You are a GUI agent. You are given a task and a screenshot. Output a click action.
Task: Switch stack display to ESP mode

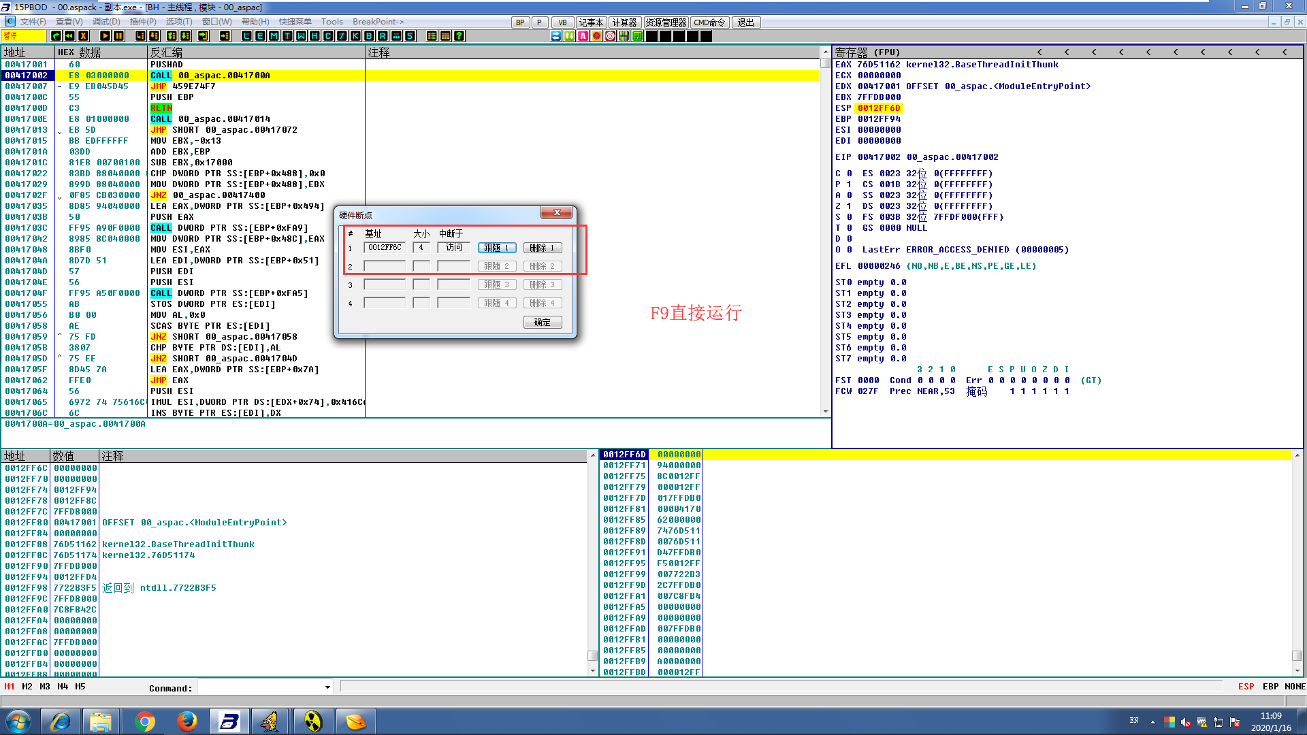(x=1246, y=687)
